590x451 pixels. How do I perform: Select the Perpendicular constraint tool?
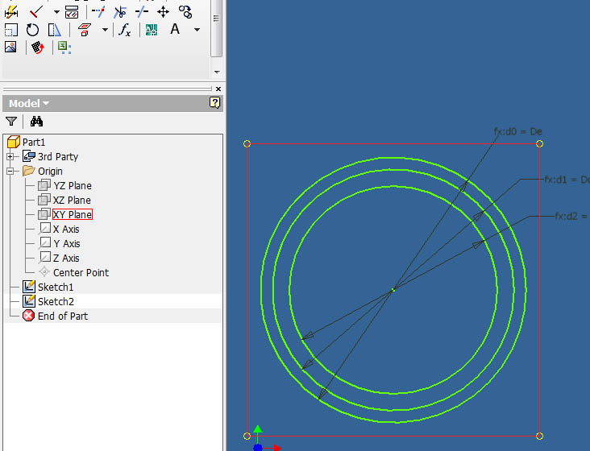36,12
